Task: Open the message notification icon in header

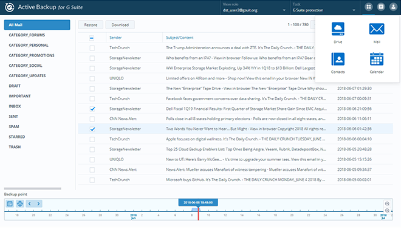Action: coord(381,7)
